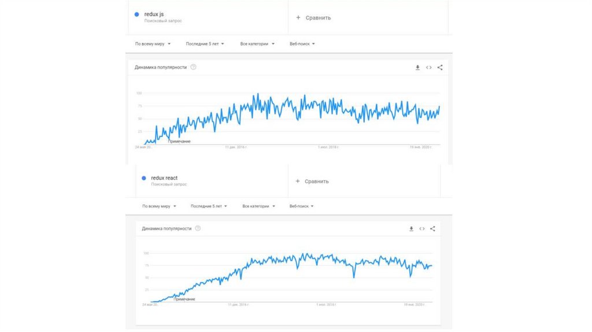
Task: Click the blue dot beside redux js
Action: pos(136,14)
